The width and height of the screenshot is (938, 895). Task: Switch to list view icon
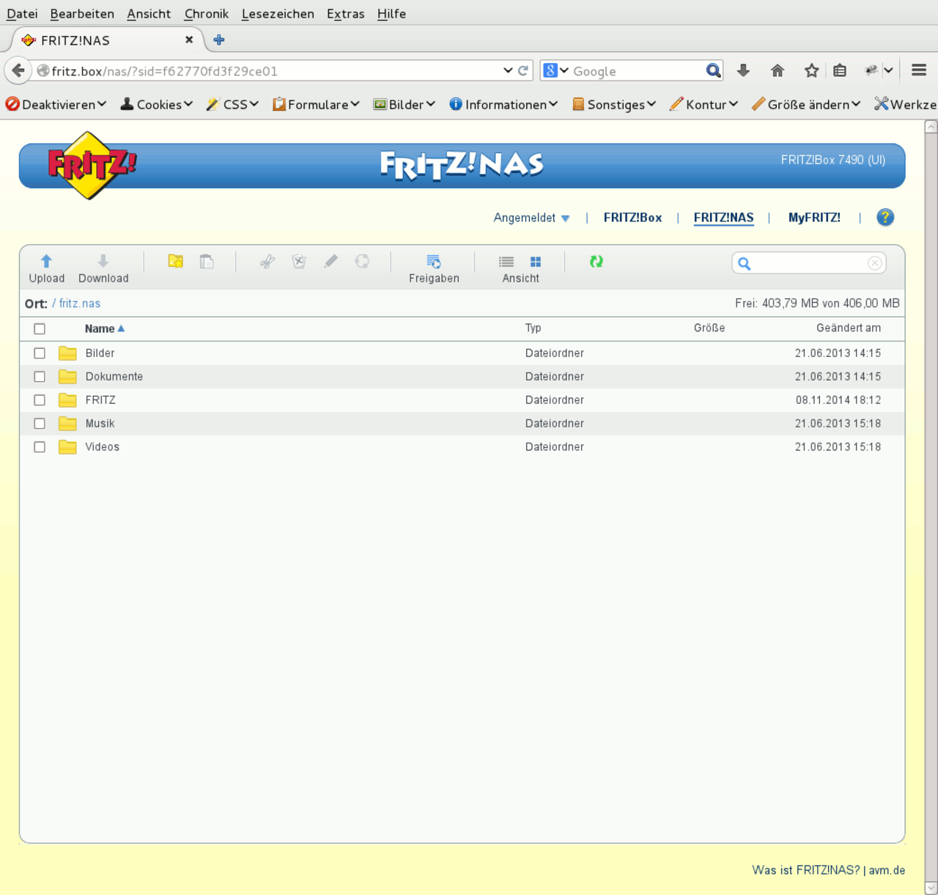[506, 262]
